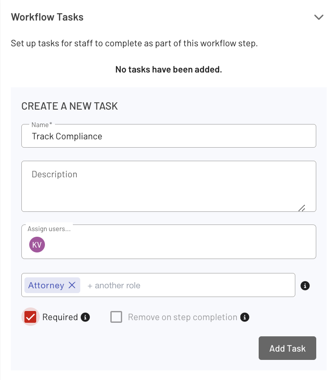Select the KV user avatar

pyautogui.click(x=37, y=245)
